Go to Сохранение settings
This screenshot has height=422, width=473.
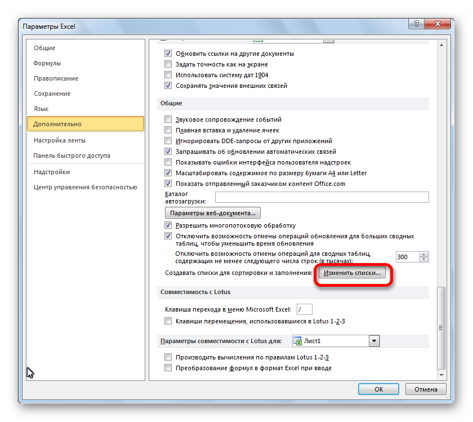(52, 94)
